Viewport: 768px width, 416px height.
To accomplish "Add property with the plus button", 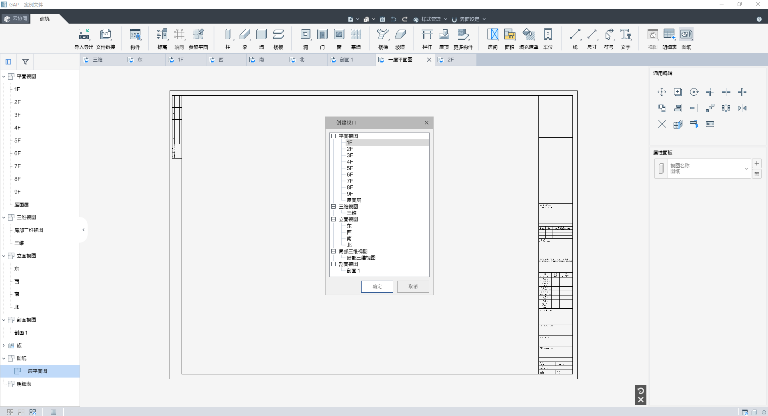I will (757, 163).
